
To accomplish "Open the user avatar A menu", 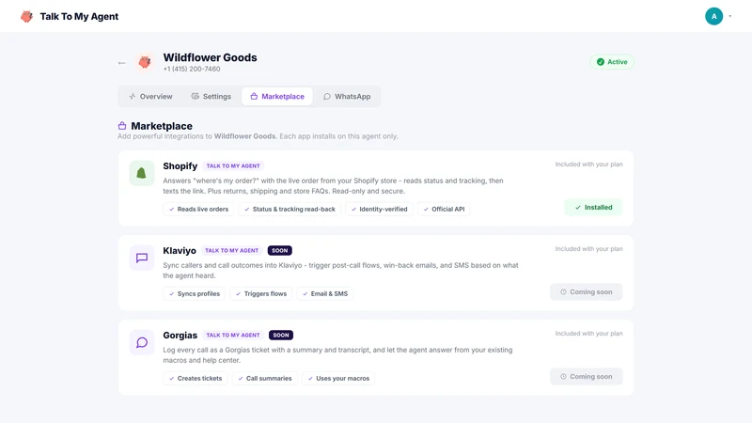I will tap(713, 16).
